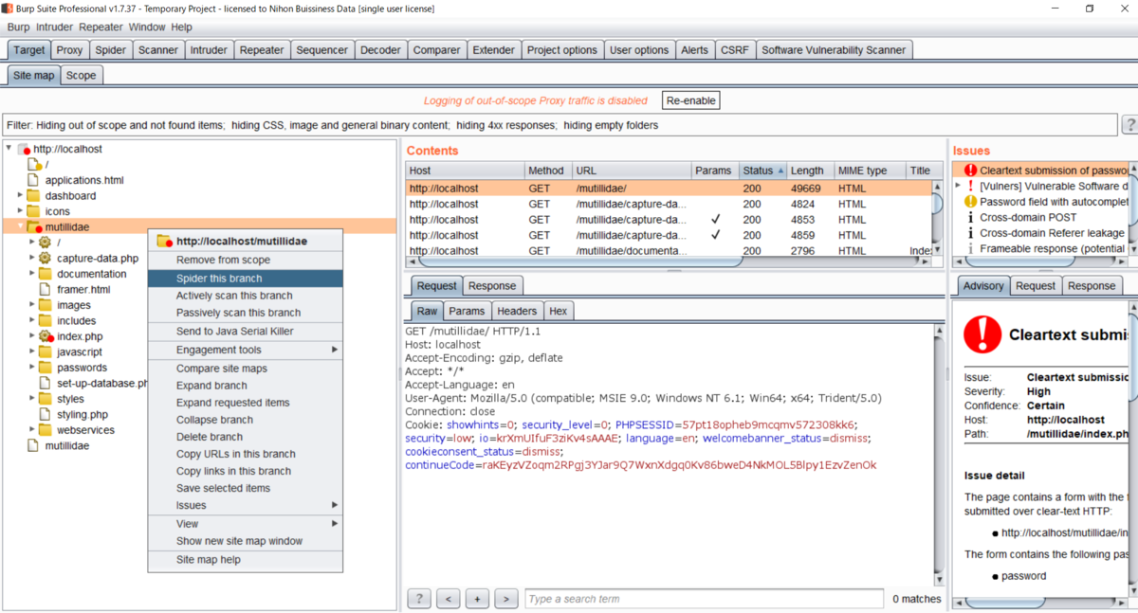Sort contents by Length column header

[811, 171]
